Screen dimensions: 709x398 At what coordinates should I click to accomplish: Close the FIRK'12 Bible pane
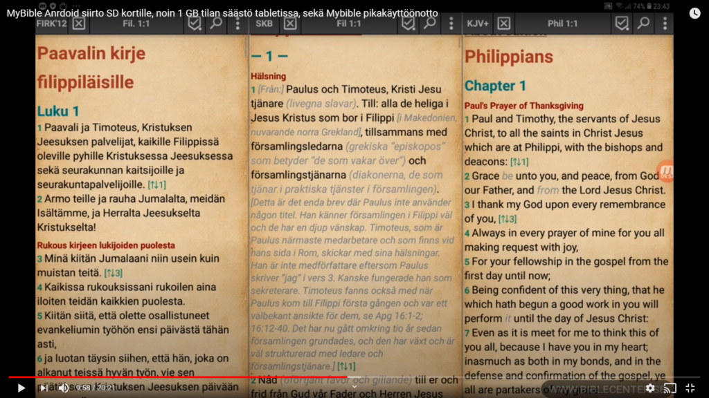[79, 23]
